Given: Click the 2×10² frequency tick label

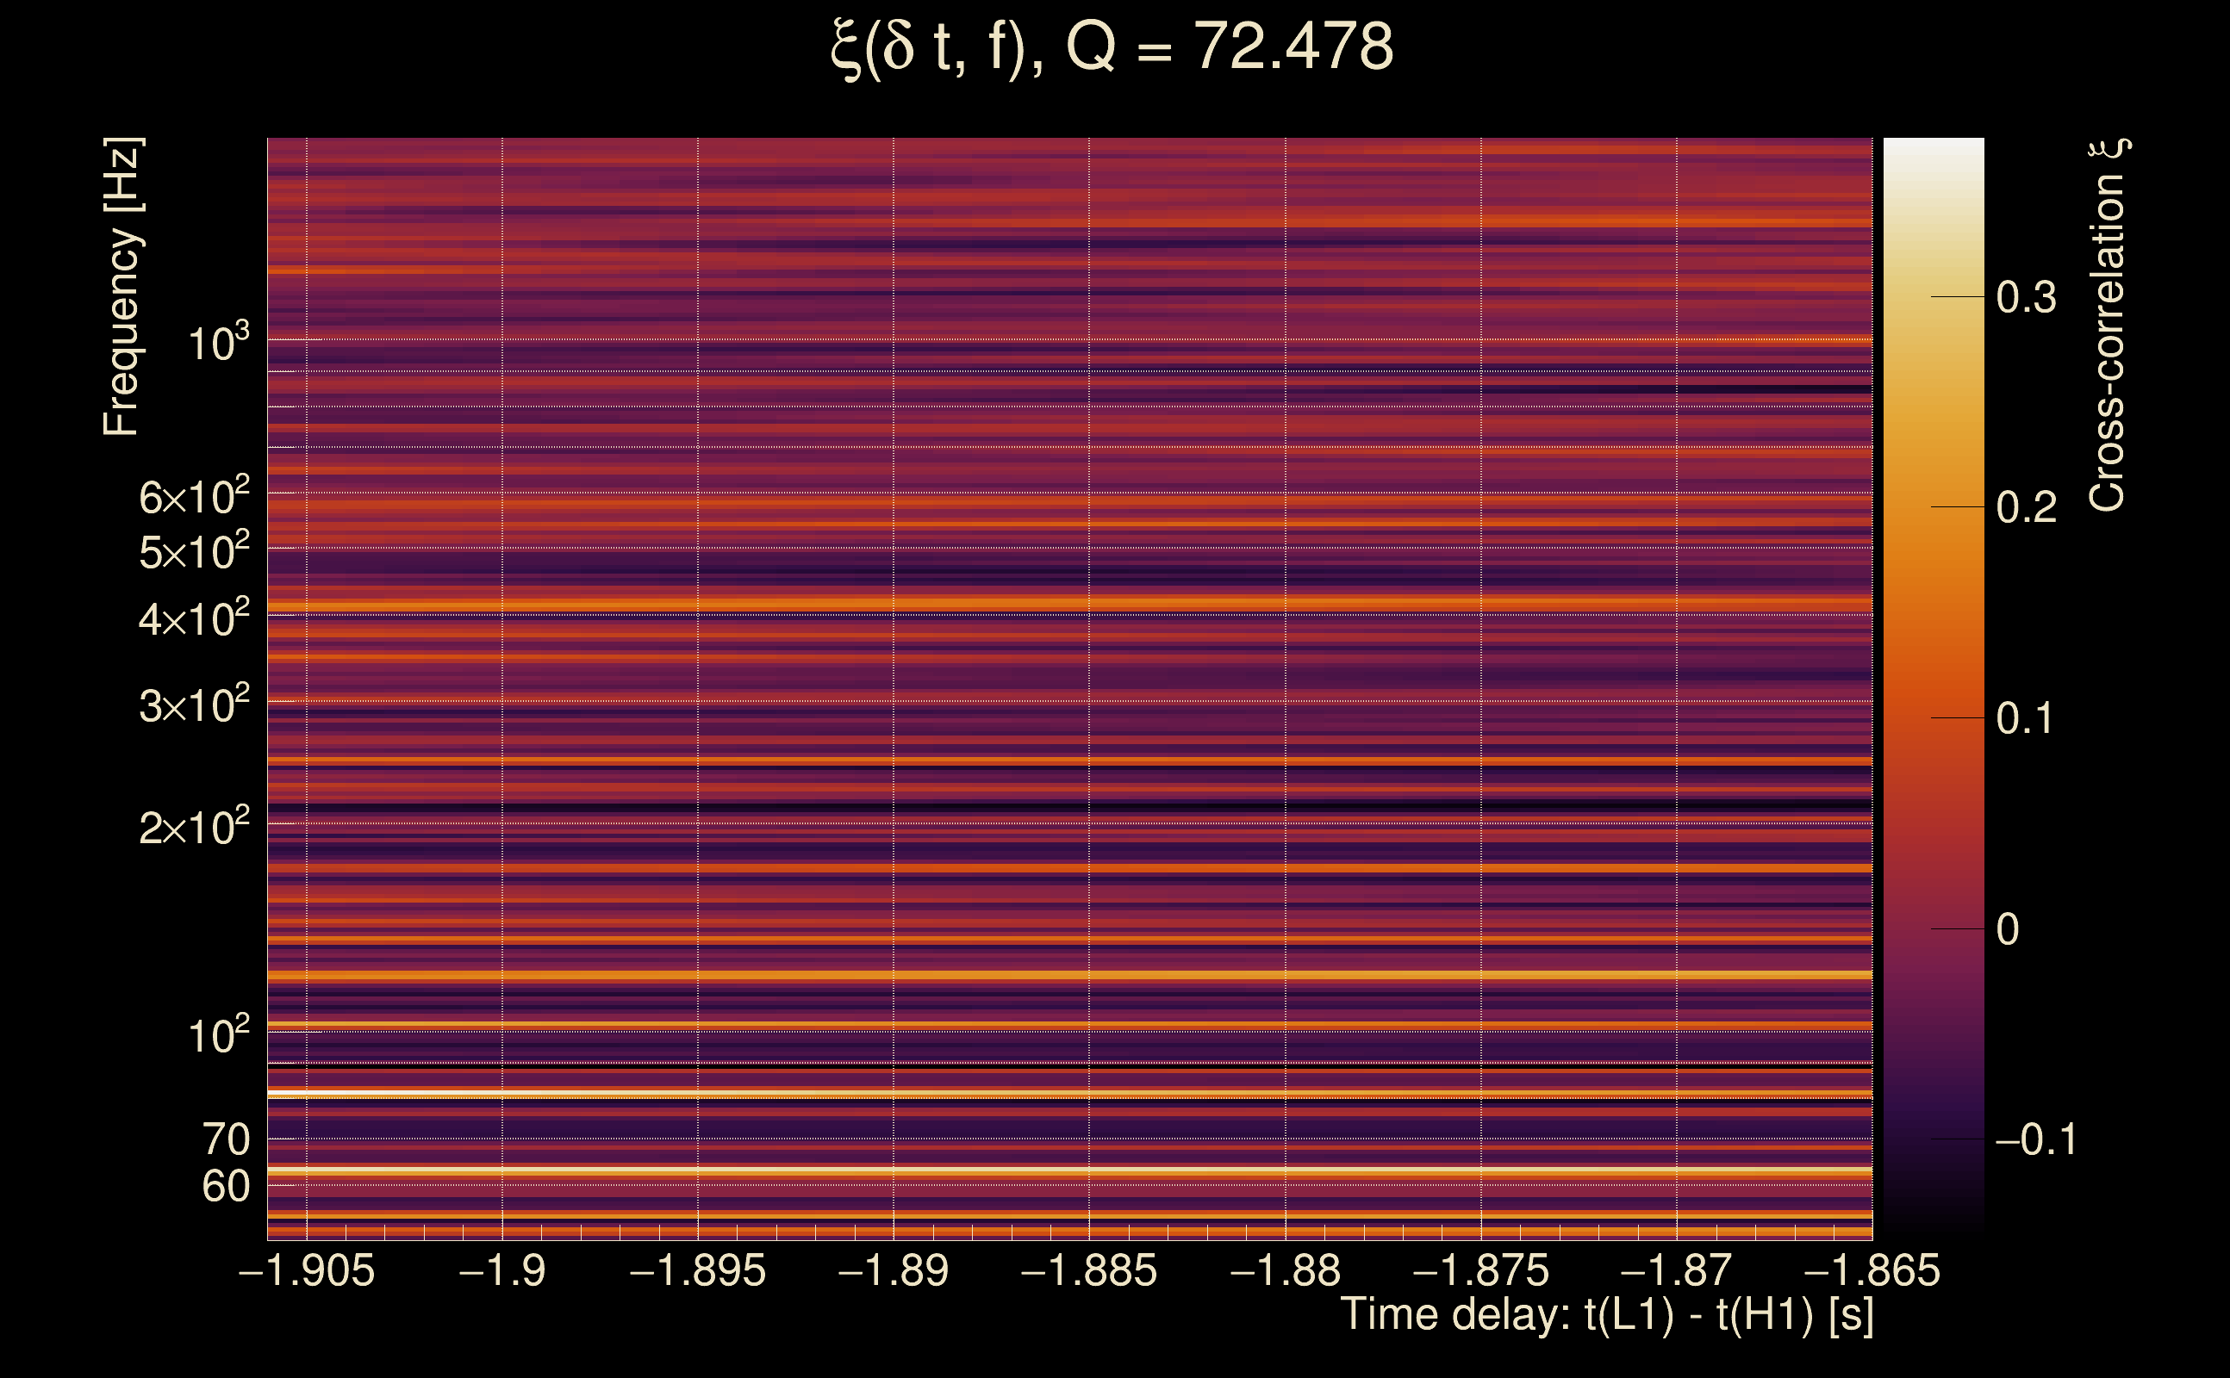Looking at the screenshot, I should (193, 828).
